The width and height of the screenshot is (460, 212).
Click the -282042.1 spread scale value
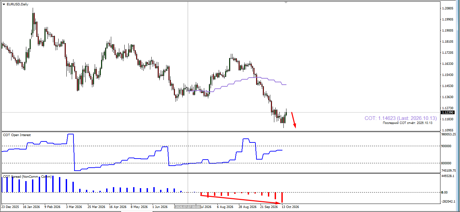(x=449, y=202)
